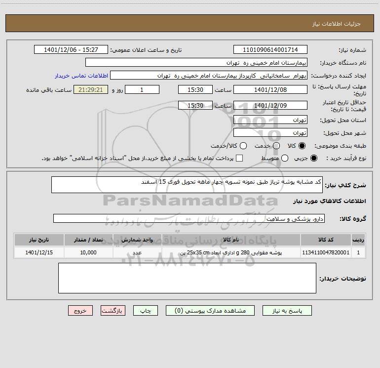Click the delivery city field تهران
The height and width of the screenshot is (368, 380).
point(270,133)
